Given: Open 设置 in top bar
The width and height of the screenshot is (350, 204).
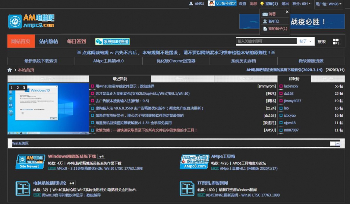Looking at the screenshot, I should coord(242,4).
